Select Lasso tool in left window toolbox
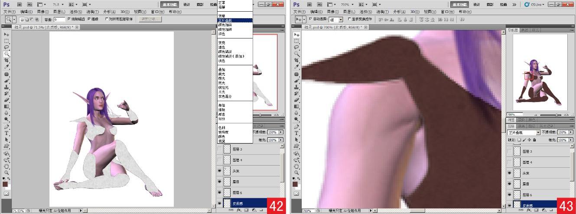This screenshot has height=214, width=576. [7, 47]
